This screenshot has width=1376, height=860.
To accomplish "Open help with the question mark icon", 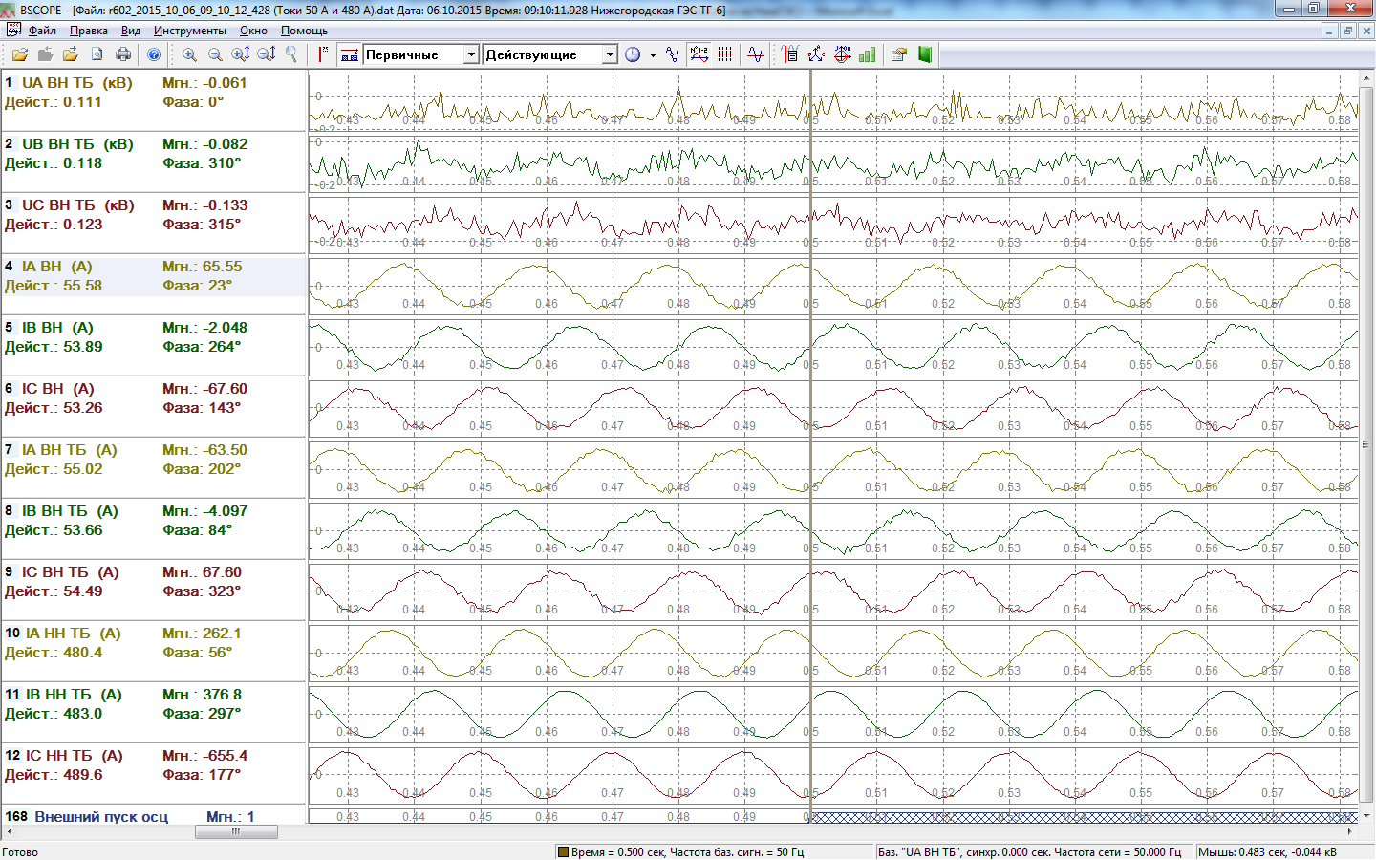I will (154, 54).
